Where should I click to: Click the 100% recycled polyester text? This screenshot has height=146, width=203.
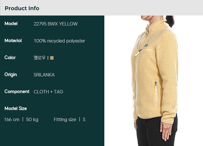tap(59, 41)
